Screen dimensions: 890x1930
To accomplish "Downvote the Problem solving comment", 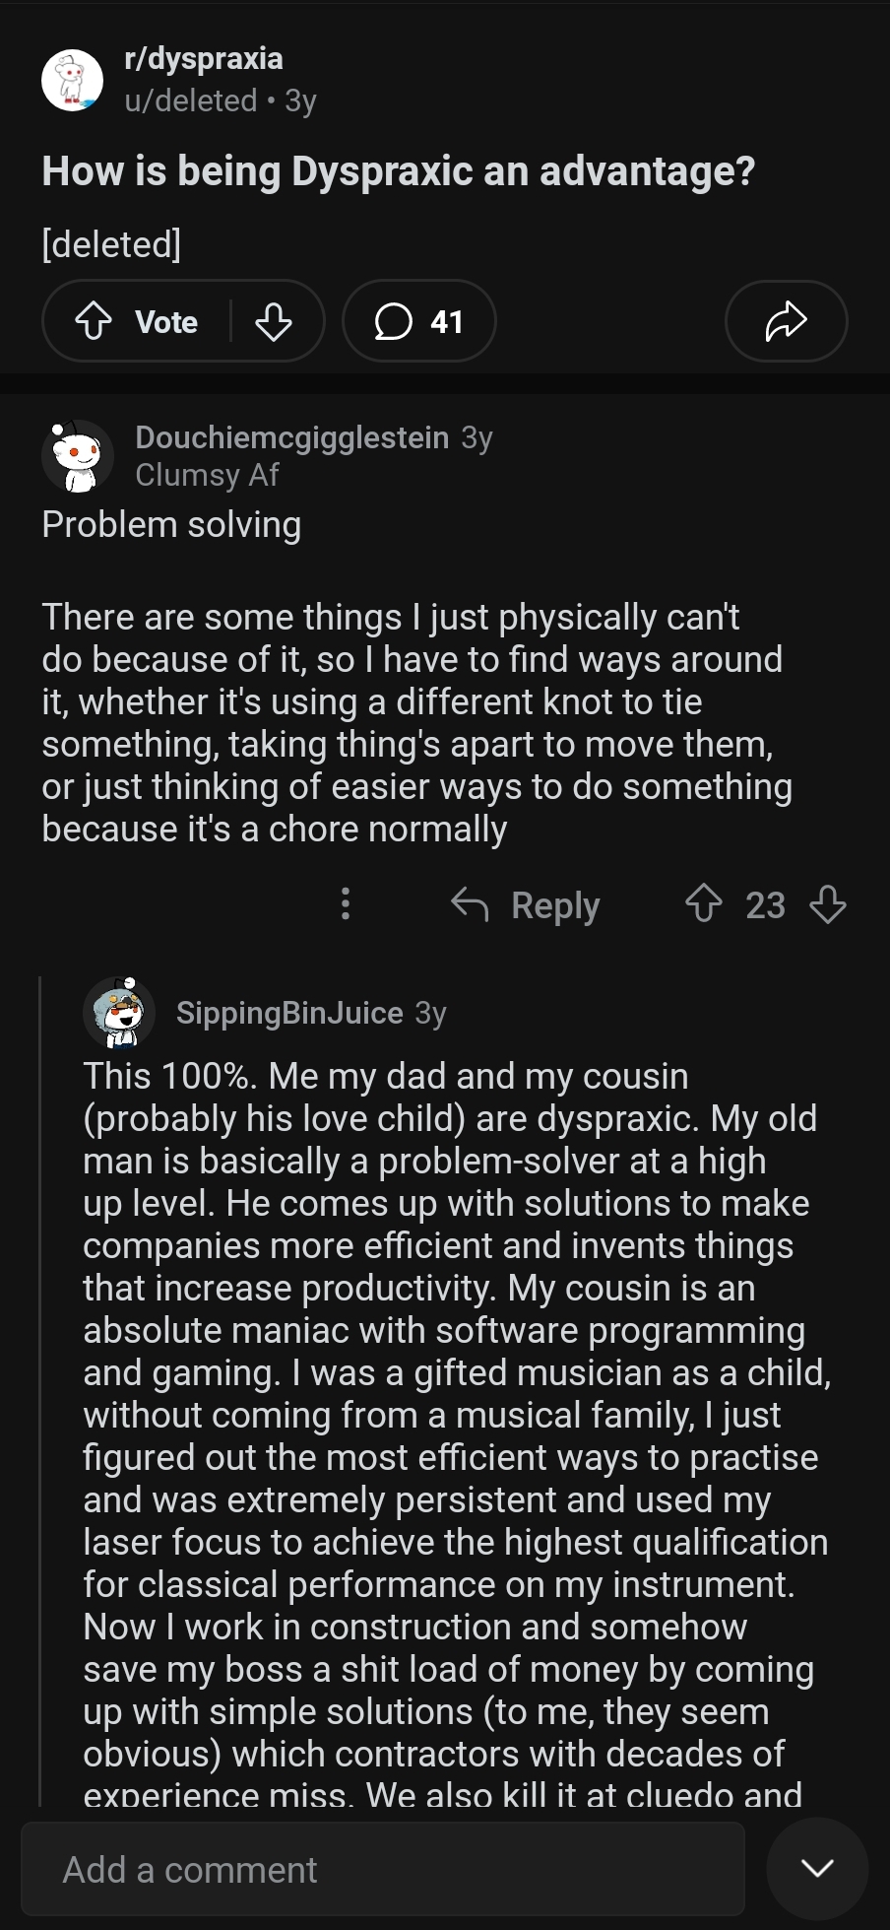I will [x=827, y=904].
